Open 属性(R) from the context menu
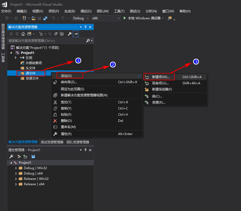This screenshot has width=241, height=211. click(x=96, y=134)
